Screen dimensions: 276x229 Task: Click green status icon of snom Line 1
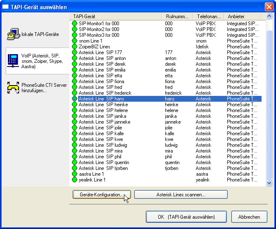tap(75, 41)
